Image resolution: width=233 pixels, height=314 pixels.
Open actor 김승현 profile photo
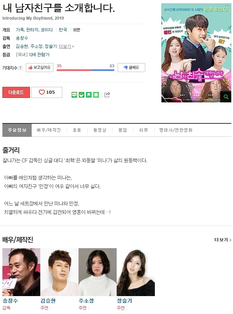60,272
